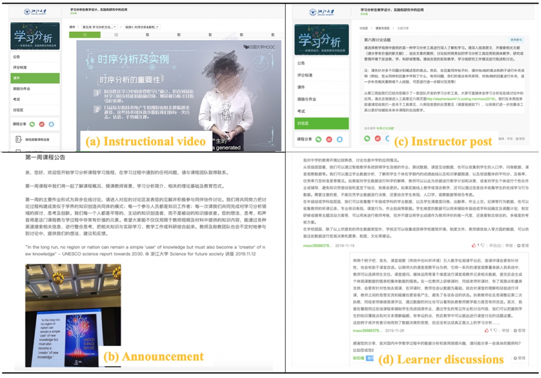This screenshot has width=541, height=378.
Task: Open 测验与作业 in instructor post page sidebar
Action: [321, 99]
